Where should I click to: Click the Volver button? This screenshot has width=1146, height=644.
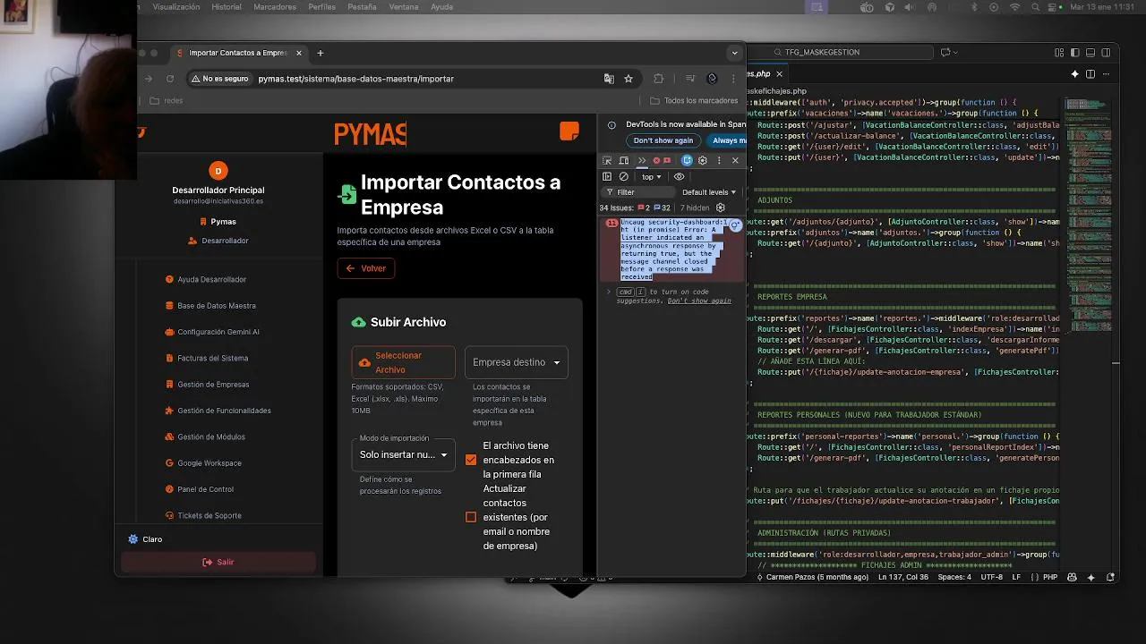366,268
